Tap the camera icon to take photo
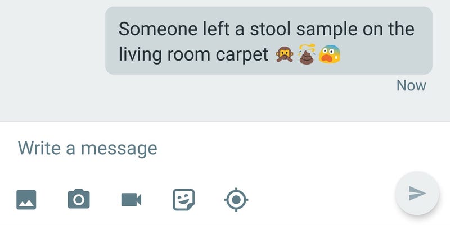 79,199
